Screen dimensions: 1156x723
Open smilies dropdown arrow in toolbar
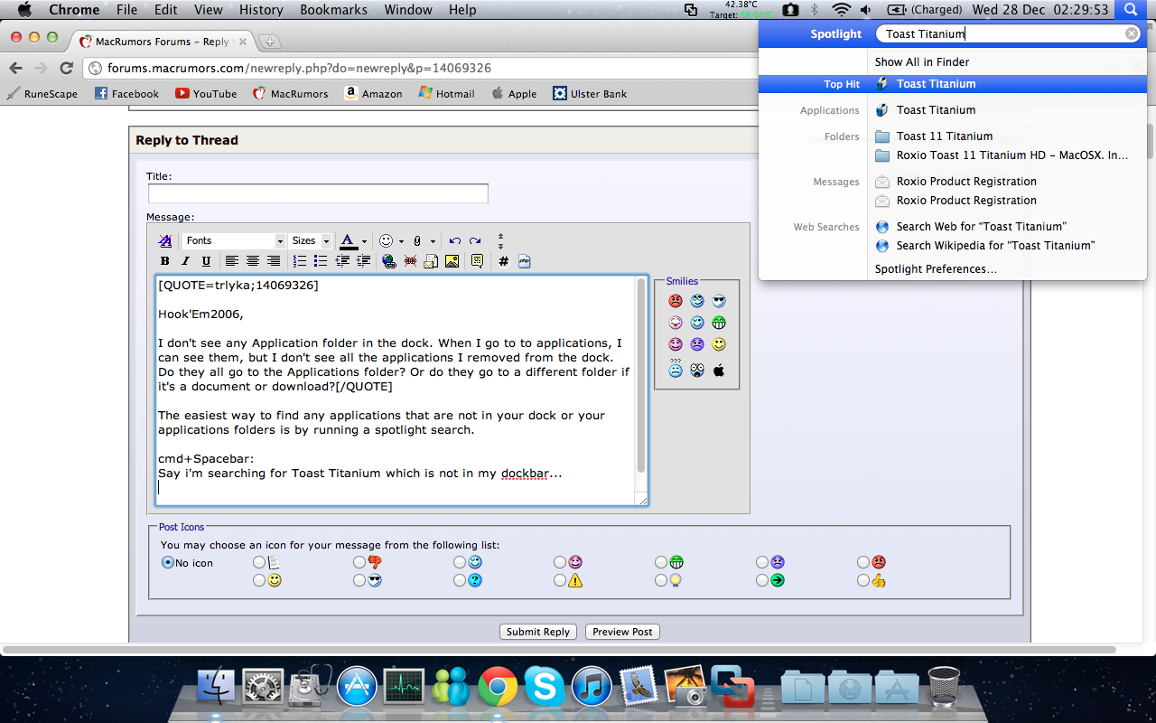pyautogui.click(x=401, y=241)
